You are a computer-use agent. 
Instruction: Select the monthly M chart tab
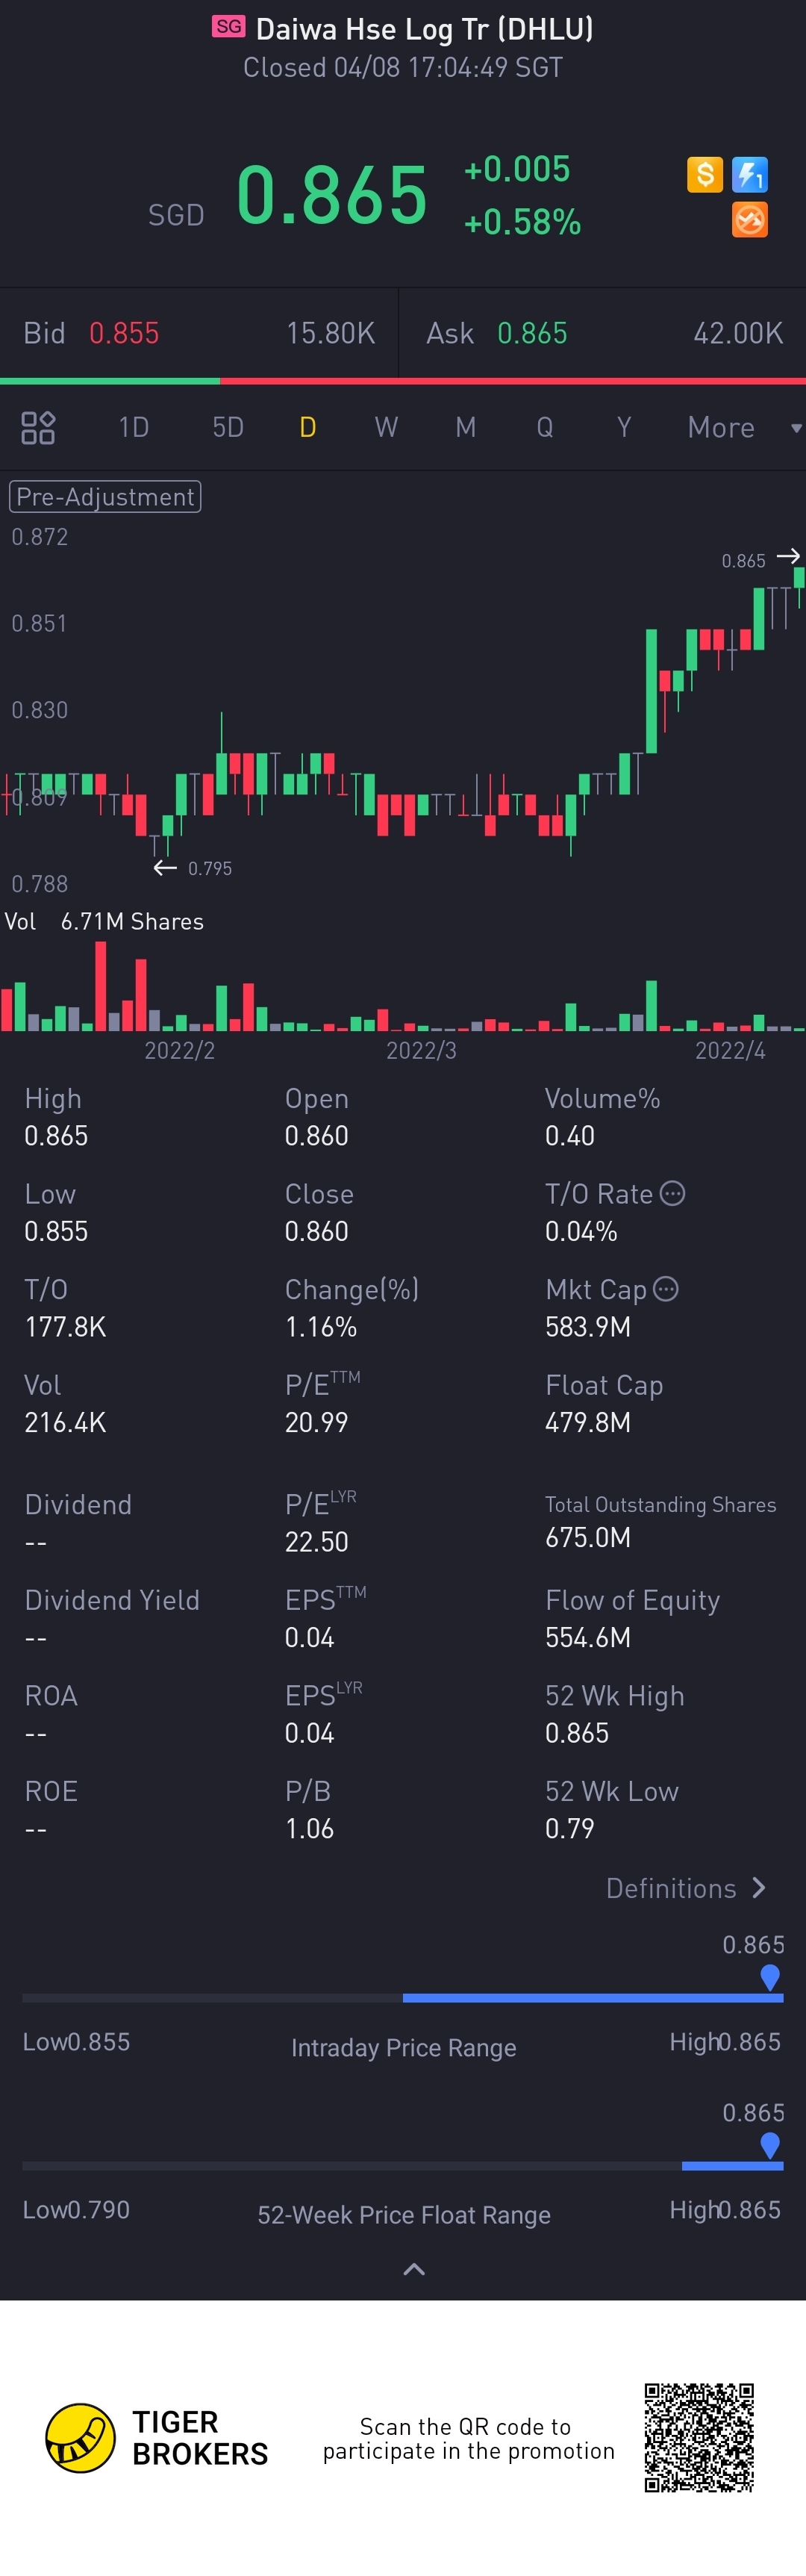coord(465,427)
